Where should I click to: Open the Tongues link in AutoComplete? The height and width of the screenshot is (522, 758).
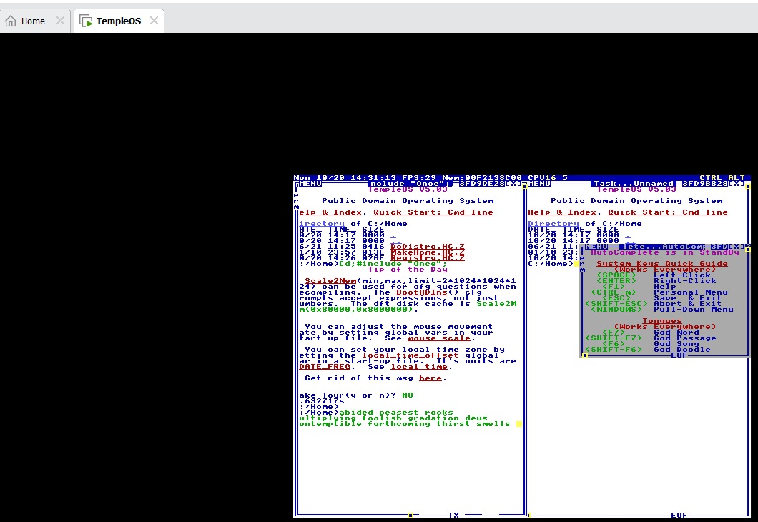click(661, 321)
